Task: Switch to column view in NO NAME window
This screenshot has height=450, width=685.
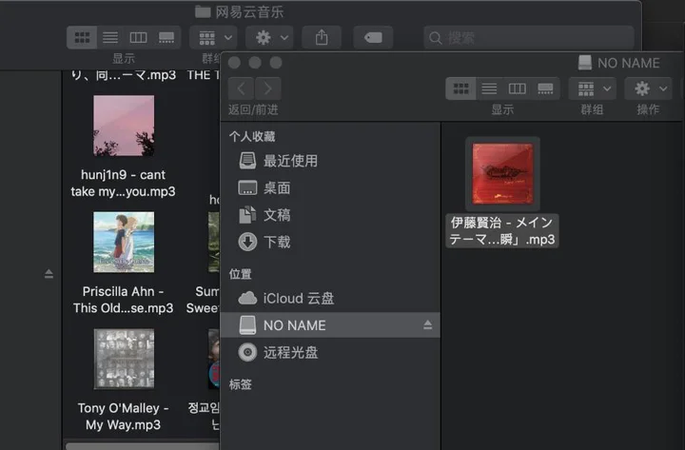Action: tap(517, 88)
